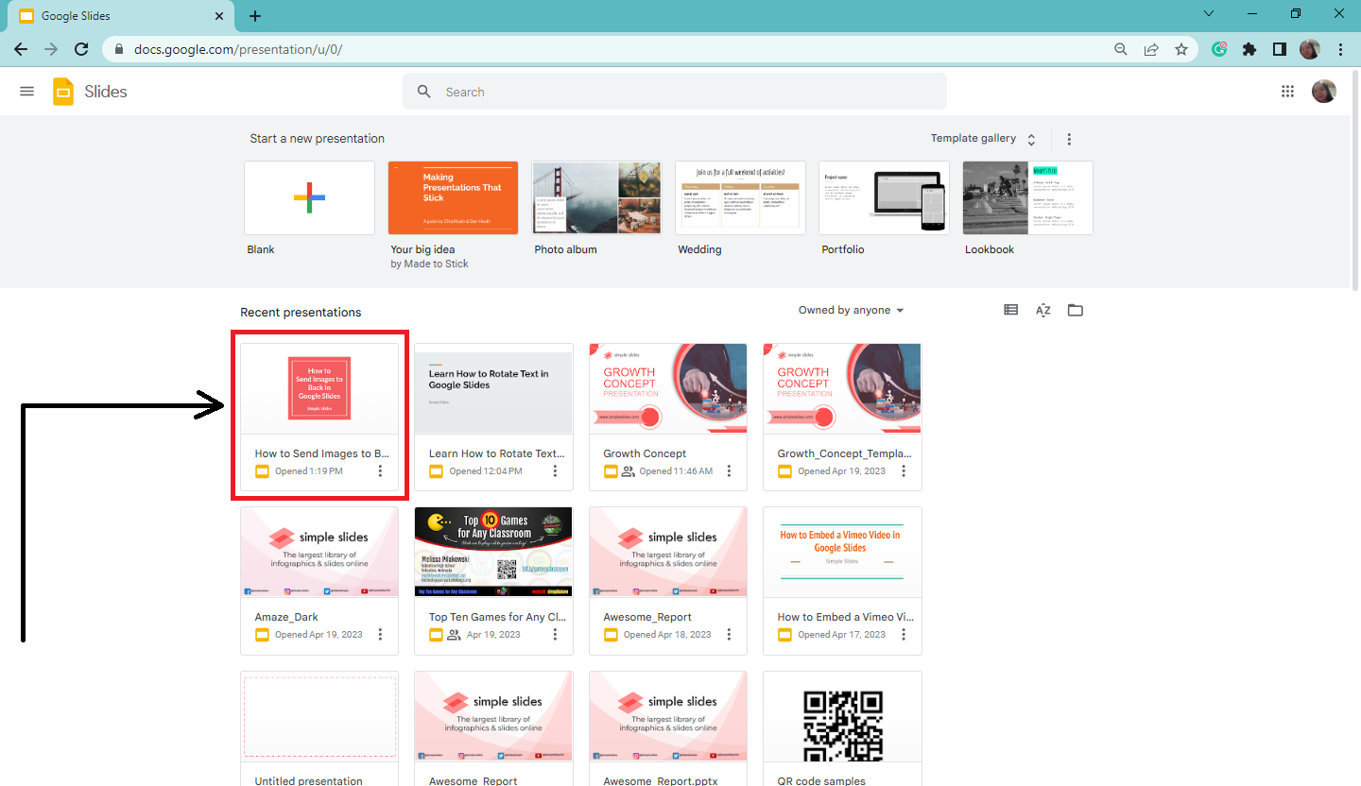Open the Owned by anyone filter
Screen dimensions: 1361x786
coord(850,309)
